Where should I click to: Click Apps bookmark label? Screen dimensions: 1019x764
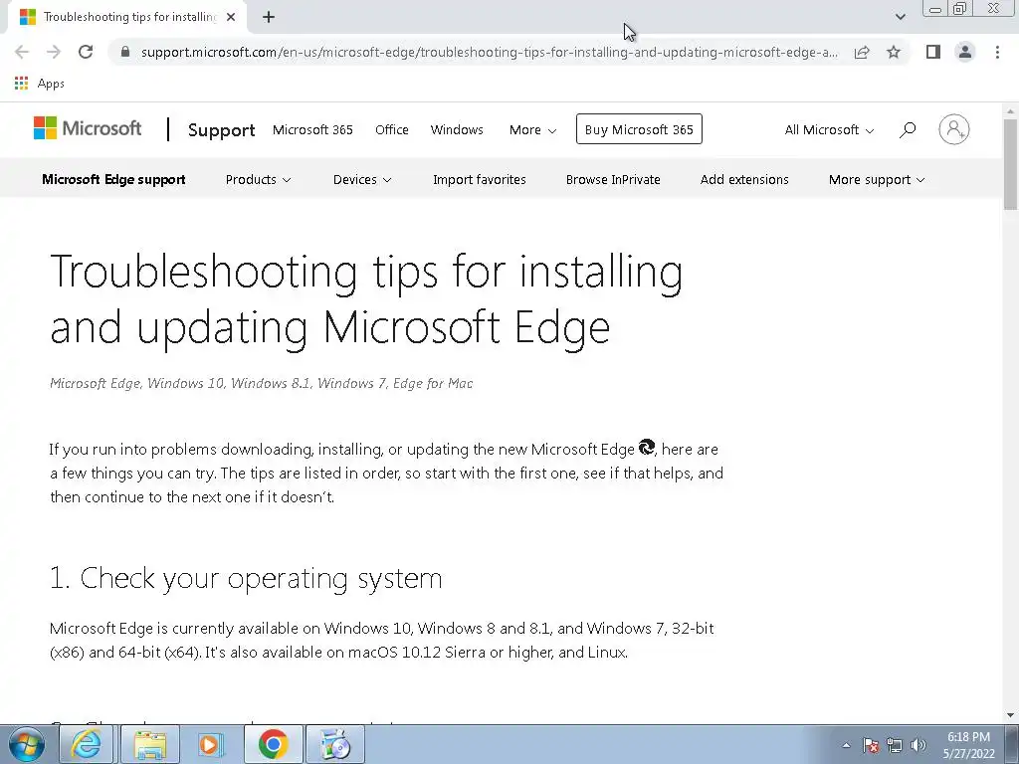[51, 84]
